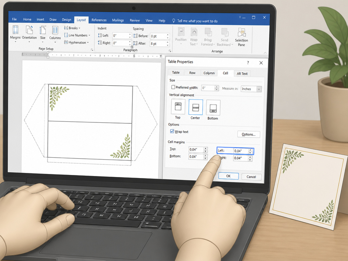This screenshot has width=348, height=261.
Task: Click the Top cell margin field
Action: click(196, 150)
